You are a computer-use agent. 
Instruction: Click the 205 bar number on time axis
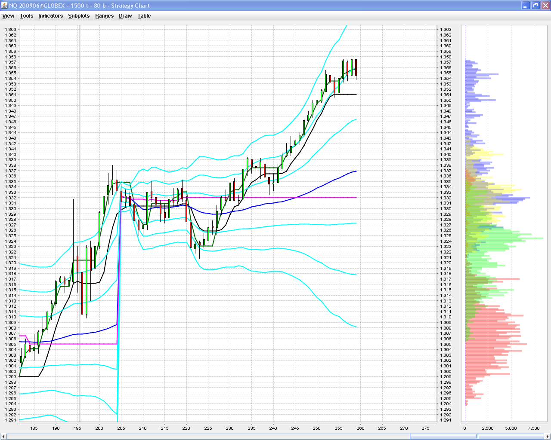[x=121, y=428]
